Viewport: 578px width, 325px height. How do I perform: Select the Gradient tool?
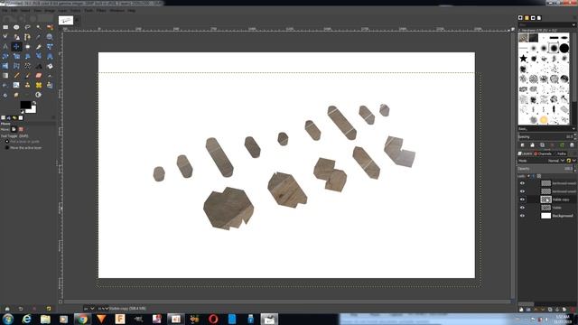coord(5,76)
